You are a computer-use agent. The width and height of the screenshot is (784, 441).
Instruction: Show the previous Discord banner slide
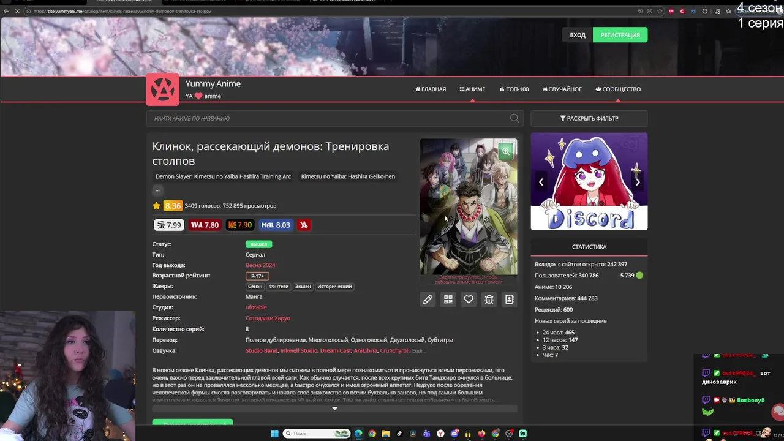541,182
